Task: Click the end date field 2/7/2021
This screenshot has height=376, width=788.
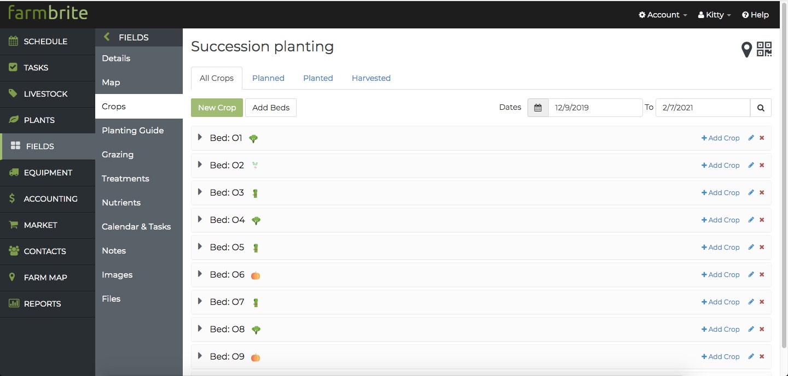Action: 703,108
